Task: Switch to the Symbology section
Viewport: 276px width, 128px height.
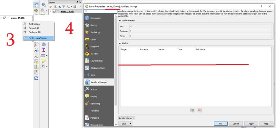Action: point(99,32)
